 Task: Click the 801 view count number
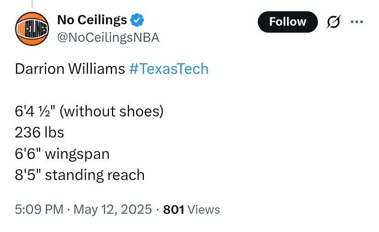pos(174,209)
